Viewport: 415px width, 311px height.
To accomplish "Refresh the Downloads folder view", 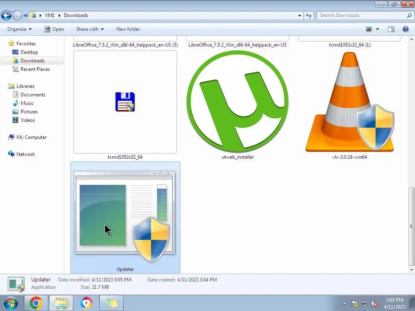I will 308,16.
